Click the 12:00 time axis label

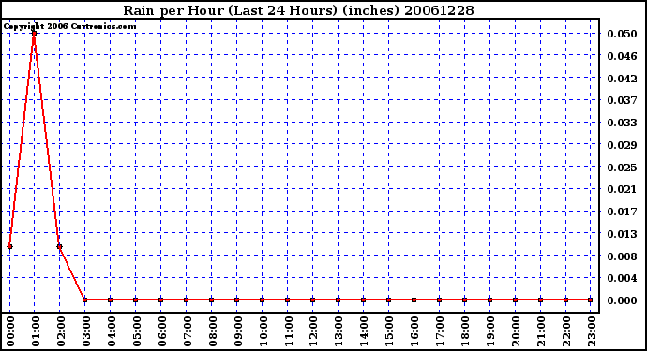[313, 331]
